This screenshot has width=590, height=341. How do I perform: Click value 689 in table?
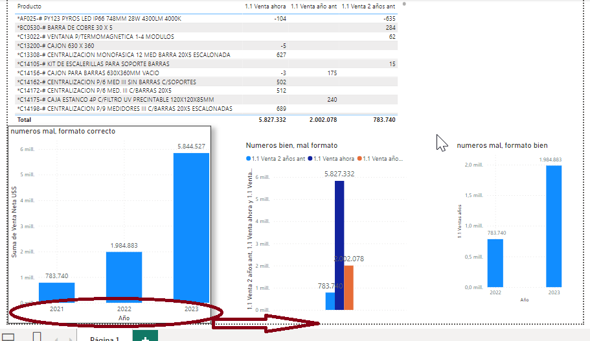click(281, 108)
